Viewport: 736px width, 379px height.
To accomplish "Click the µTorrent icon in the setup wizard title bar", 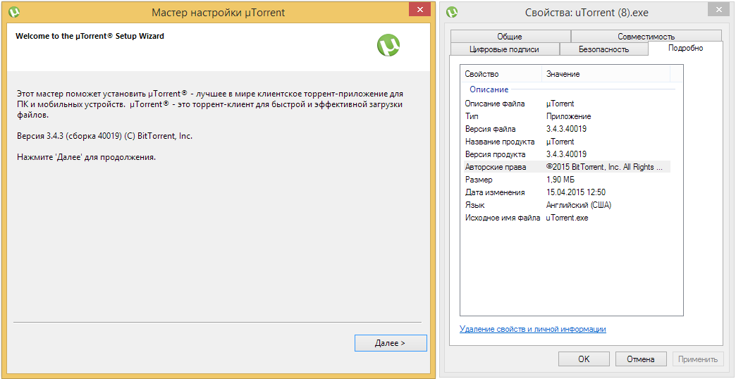I will coord(14,12).
